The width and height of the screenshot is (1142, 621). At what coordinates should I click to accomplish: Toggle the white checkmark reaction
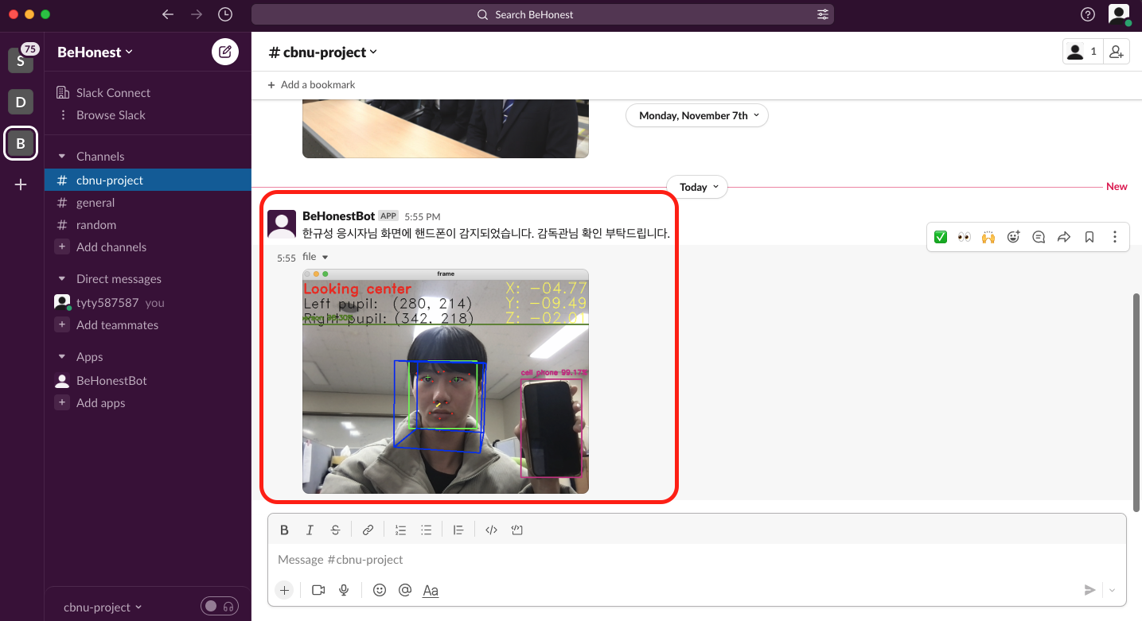940,236
